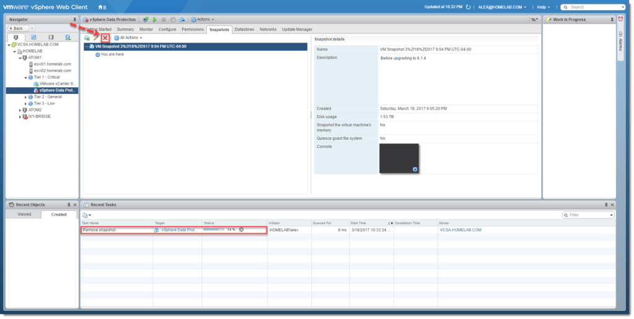Select esxi02.homelab.com host
The image size is (634, 319).
(52, 70)
